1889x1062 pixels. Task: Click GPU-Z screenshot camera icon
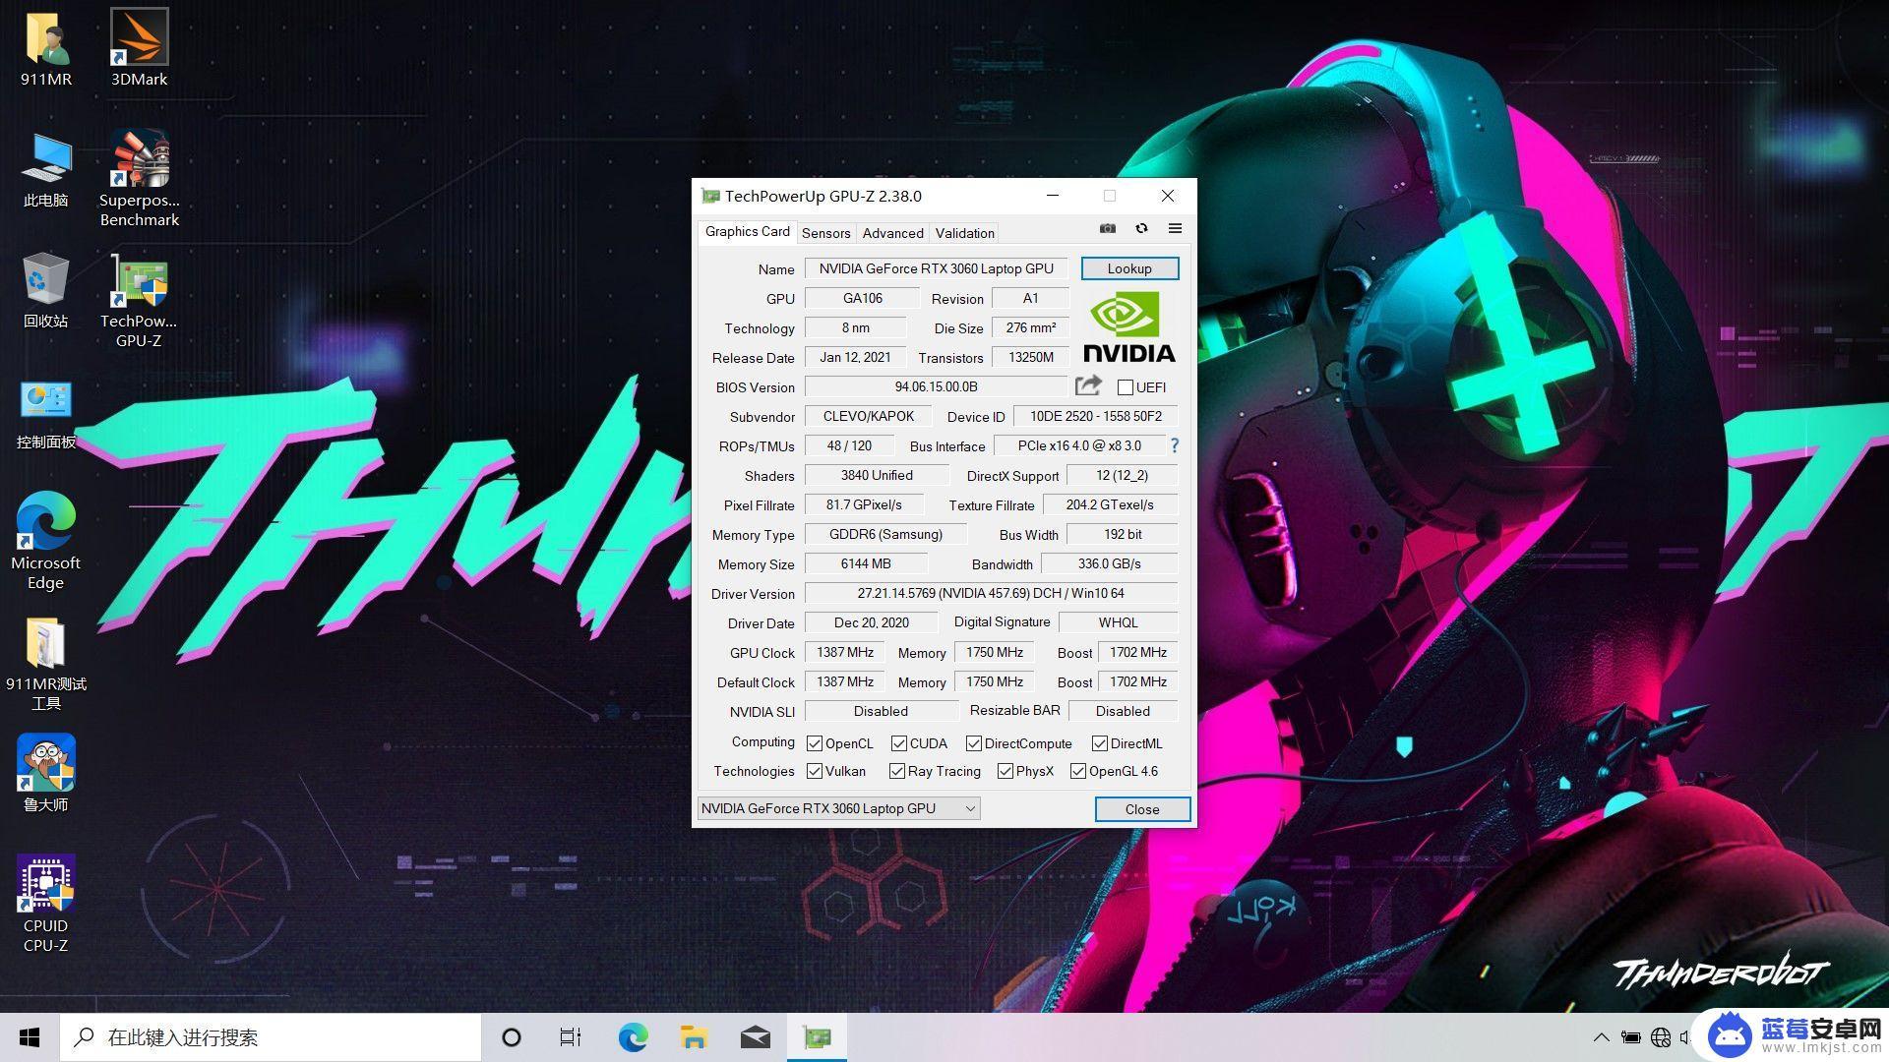point(1108,228)
